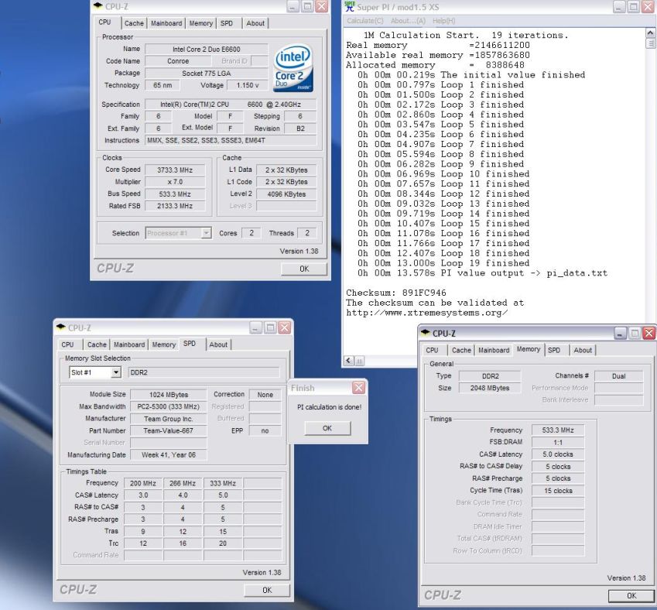Click OK in the Memory CPU-Z window
Image resolution: width=657 pixels, height=610 pixels.
click(631, 596)
